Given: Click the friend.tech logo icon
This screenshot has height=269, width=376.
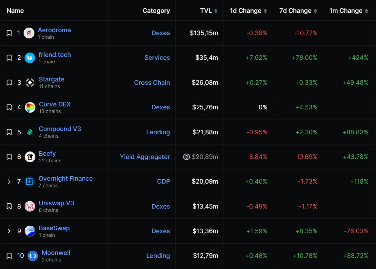Looking at the screenshot, I should [x=30, y=58].
